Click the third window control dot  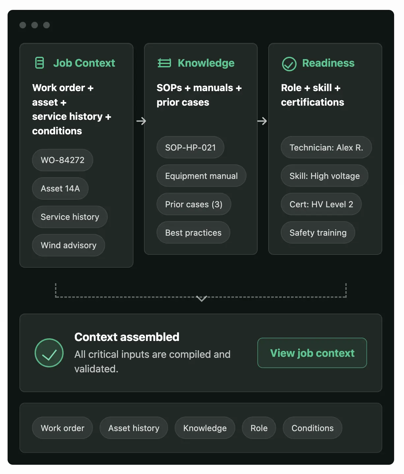pos(46,25)
